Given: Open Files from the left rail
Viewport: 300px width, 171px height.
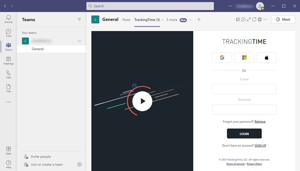Looking at the screenshot, I should pyautogui.click(x=9, y=88).
